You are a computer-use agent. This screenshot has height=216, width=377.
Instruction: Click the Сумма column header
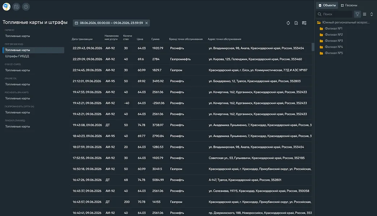[x=155, y=39]
